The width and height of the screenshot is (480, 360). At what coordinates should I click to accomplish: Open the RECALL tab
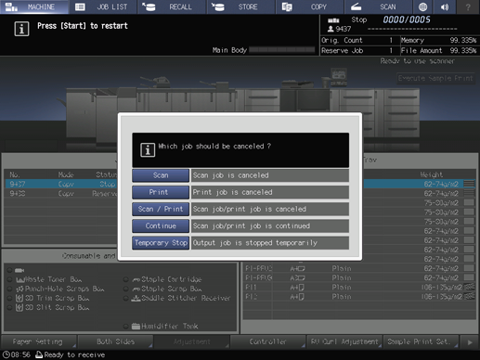pos(173,6)
